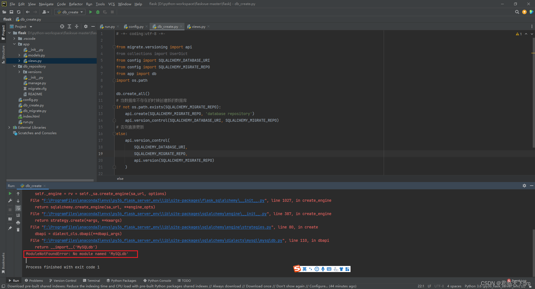Pin the db_create Run tab
The width and height of the screenshot is (535, 289).
click(10, 228)
